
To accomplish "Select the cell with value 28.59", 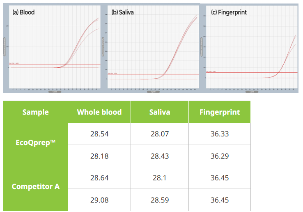I will pyautogui.click(x=160, y=200).
